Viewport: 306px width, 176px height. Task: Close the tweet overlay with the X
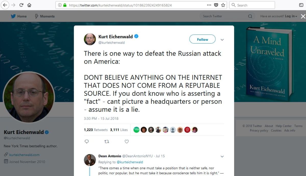coord(303,16)
